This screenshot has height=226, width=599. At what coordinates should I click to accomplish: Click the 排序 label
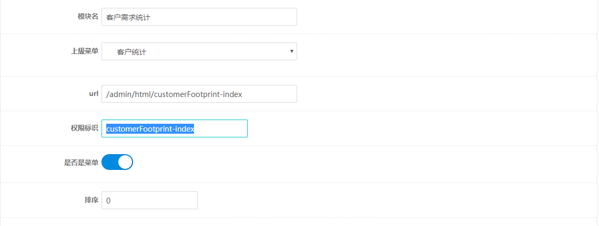point(92,200)
